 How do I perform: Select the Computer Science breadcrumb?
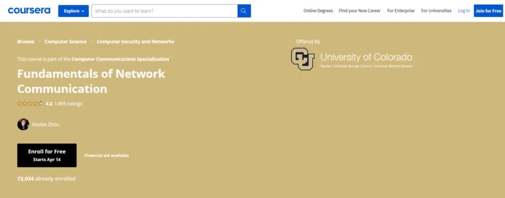click(66, 41)
